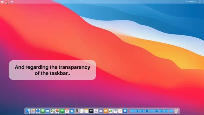Launch Discord from the dock
This screenshot has height=115, width=204.
pos(101,111)
